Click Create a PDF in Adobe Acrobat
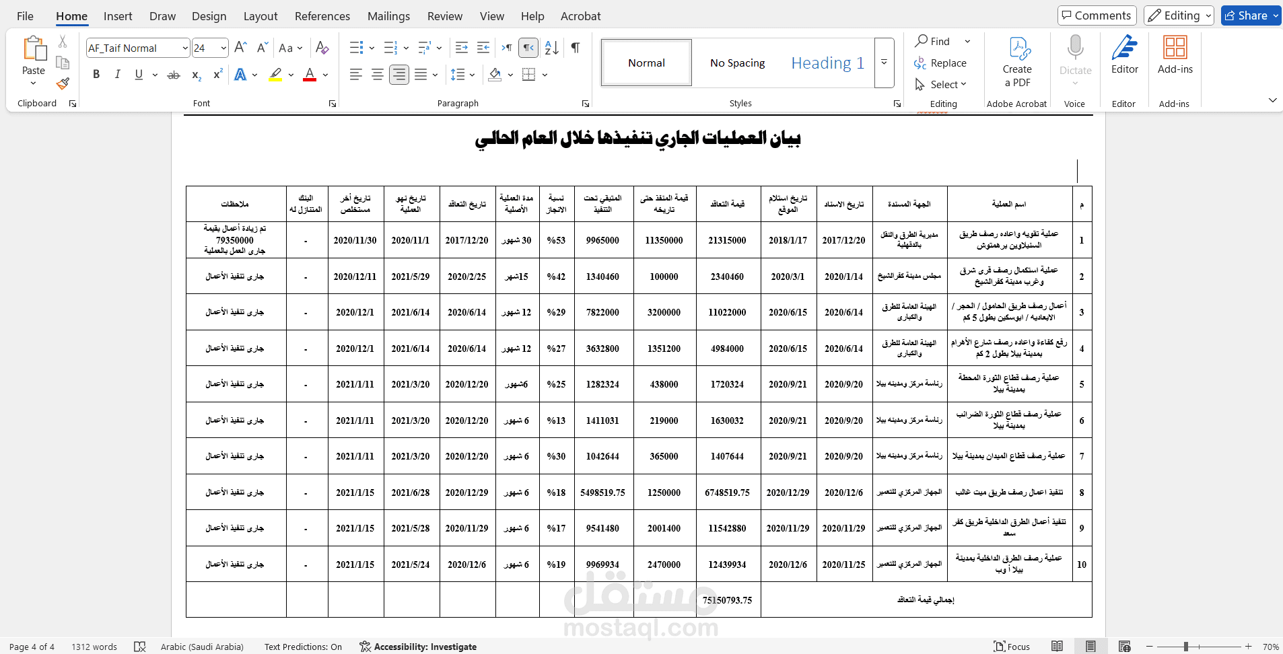1283x654 pixels. [1017, 62]
